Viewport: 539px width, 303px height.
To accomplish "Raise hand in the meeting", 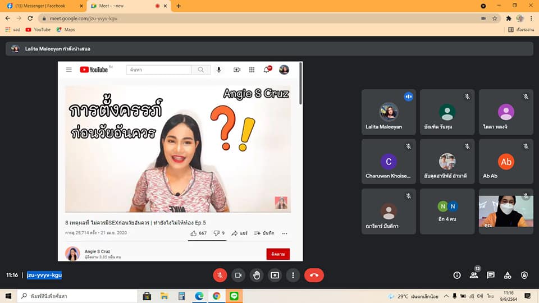I will tap(257, 275).
